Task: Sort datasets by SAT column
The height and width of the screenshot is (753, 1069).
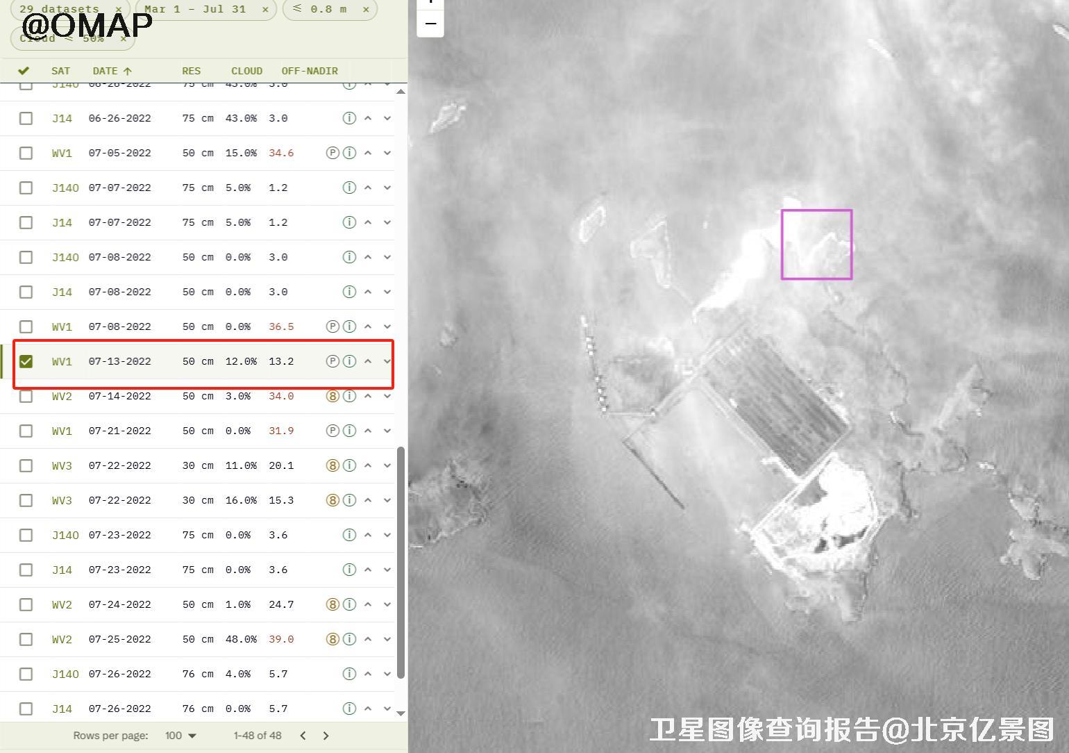Action: tap(60, 71)
